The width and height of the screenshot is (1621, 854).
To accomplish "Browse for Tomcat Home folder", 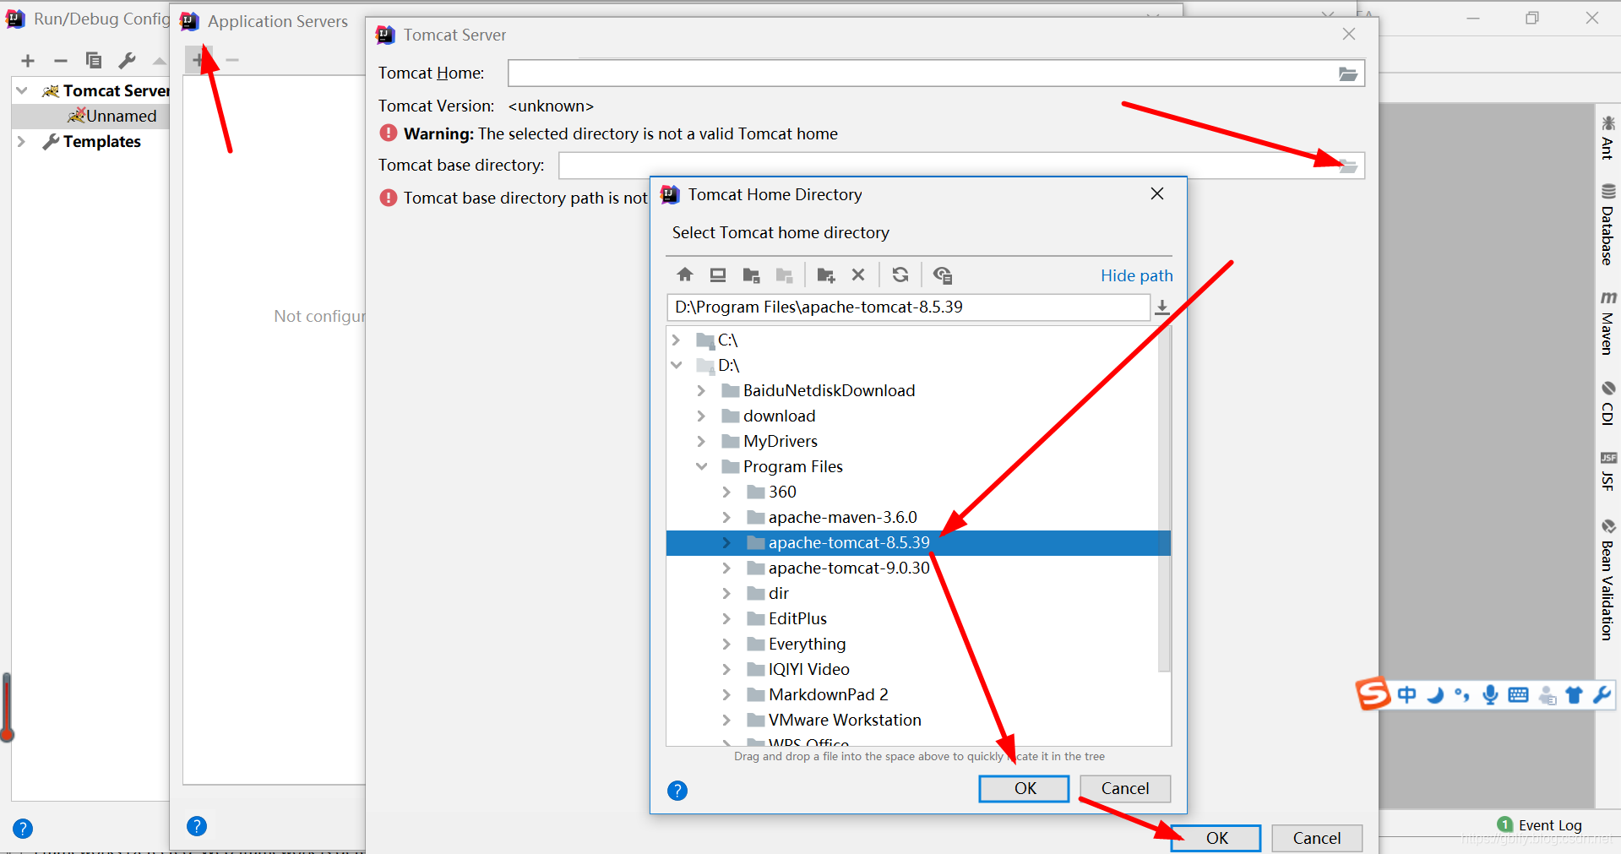I will tap(1348, 73).
